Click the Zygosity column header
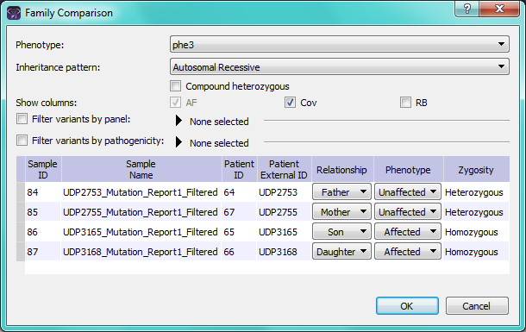 (476, 169)
